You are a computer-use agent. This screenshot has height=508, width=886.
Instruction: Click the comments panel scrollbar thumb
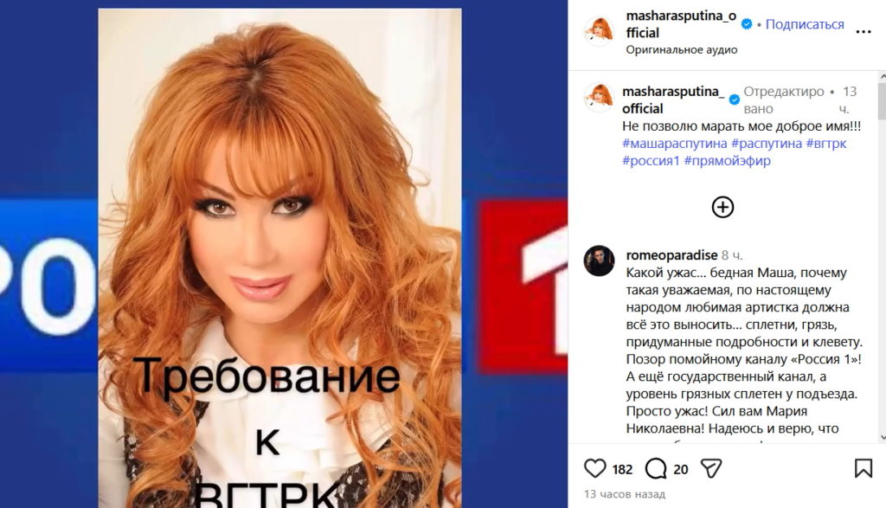tap(882, 101)
